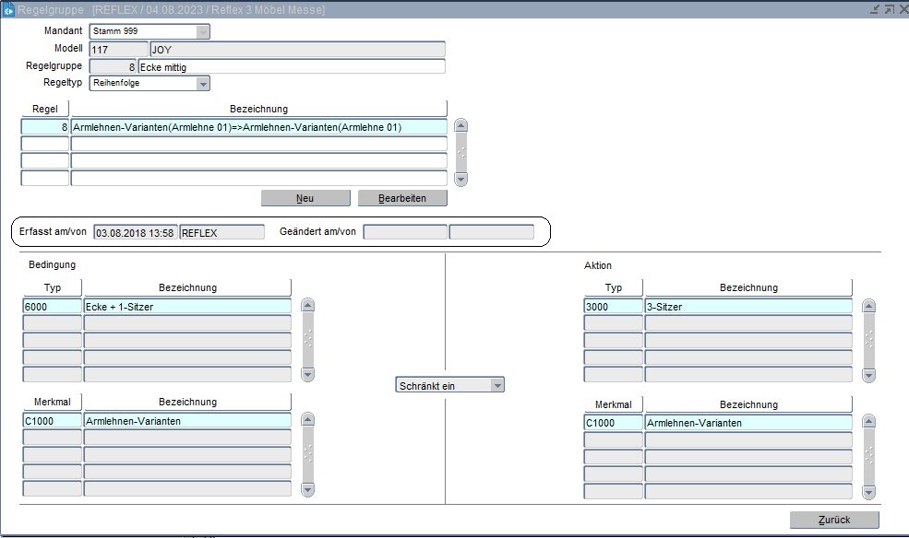Click the Regelgruppe name field 'Ecke mittig'
The width and height of the screenshot is (909, 538).
[x=291, y=66]
